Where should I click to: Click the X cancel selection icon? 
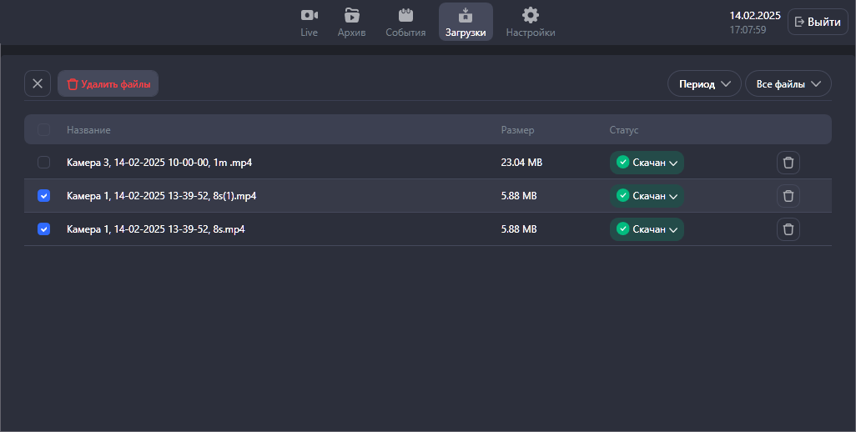(x=38, y=83)
